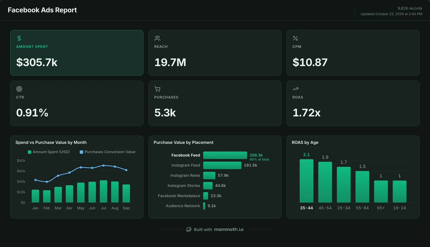Select the Reach 19.7M value
430x247 pixels.
pos(170,62)
